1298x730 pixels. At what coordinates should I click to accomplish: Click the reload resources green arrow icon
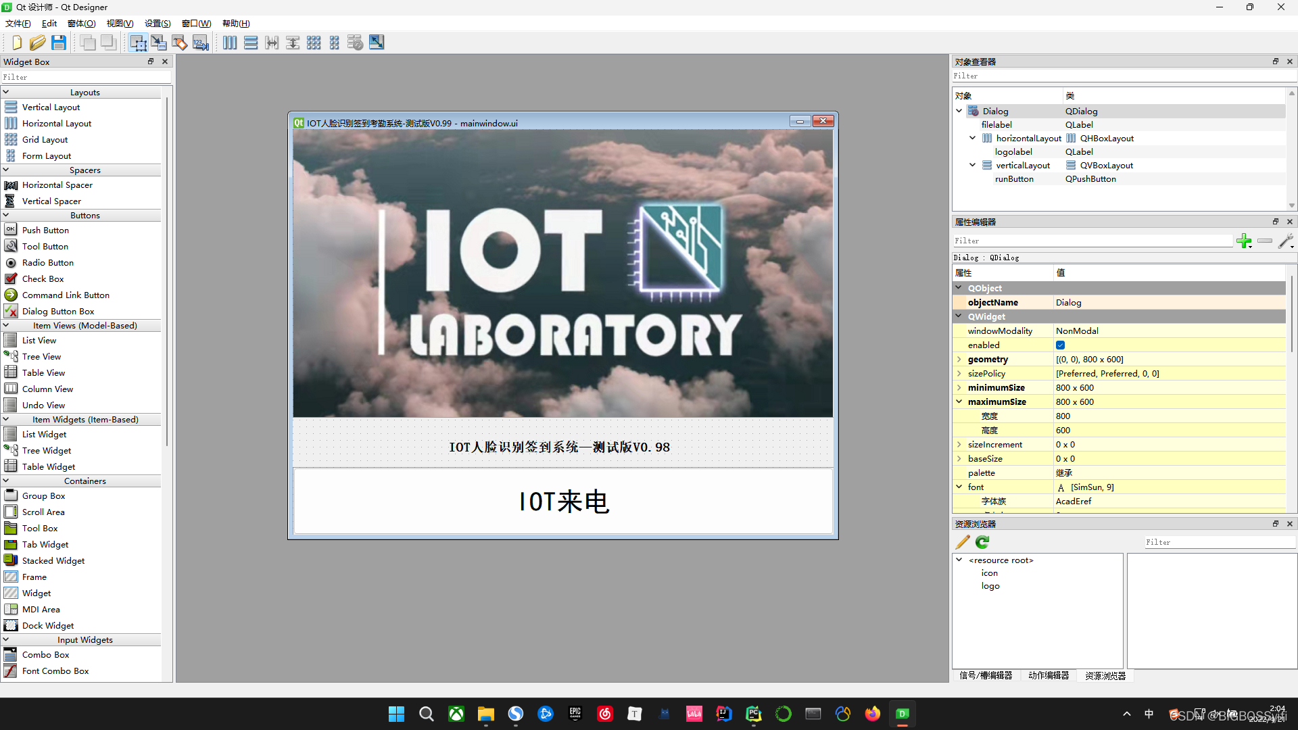tap(982, 542)
